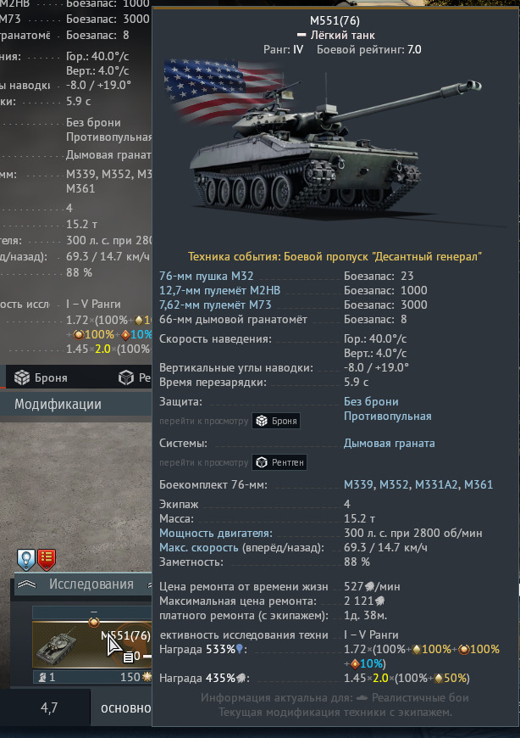Click the 76-мм пушка M32 weapon link
520x738 pixels.
pos(206,276)
